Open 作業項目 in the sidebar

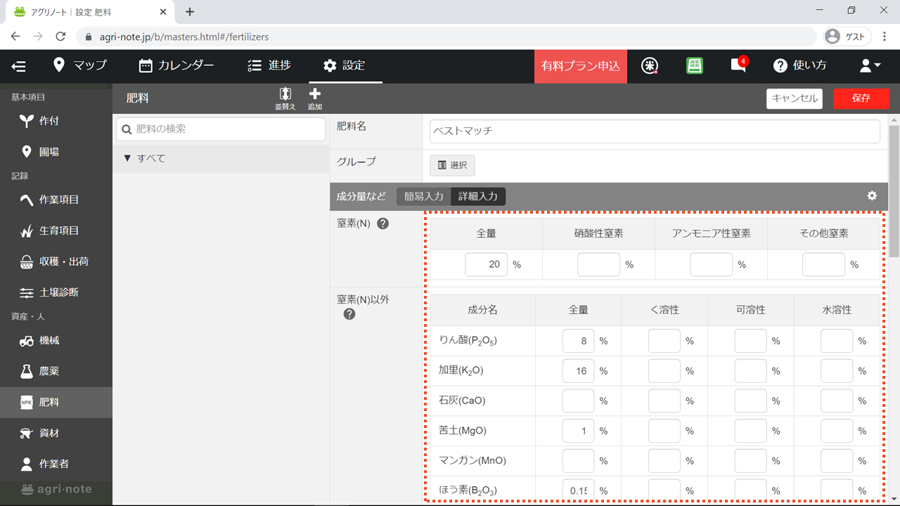pyautogui.click(x=56, y=200)
